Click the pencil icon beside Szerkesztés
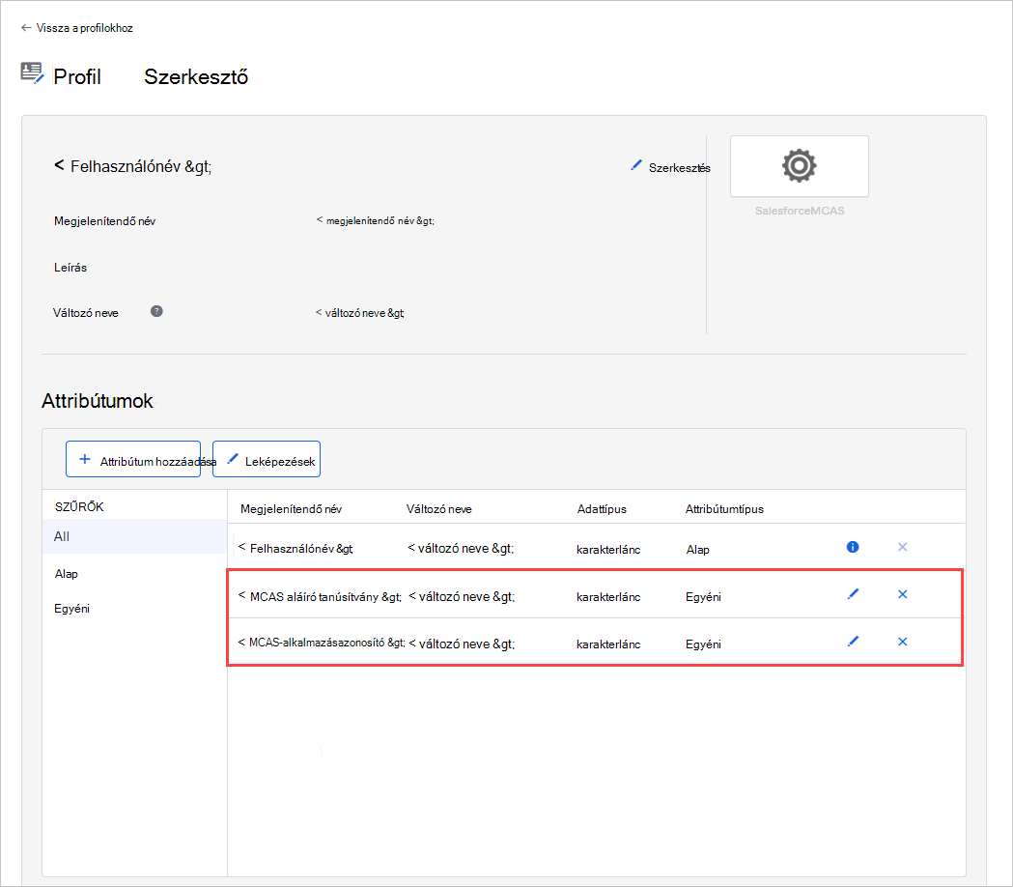The image size is (1013, 887). tap(636, 165)
